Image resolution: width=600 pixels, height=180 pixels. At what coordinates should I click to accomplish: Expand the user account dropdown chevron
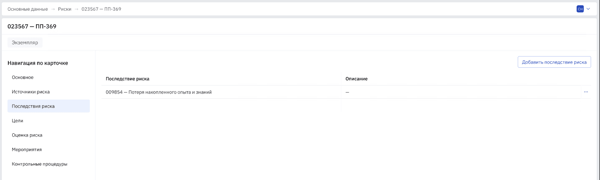click(x=588, y=9)
